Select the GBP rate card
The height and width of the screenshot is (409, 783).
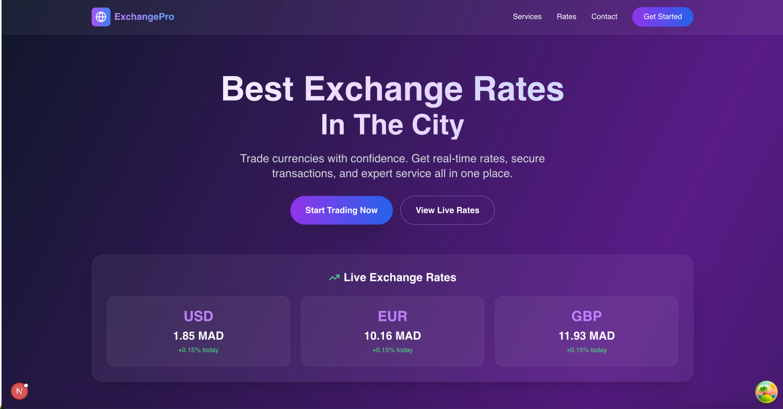(x=587, y=331)
